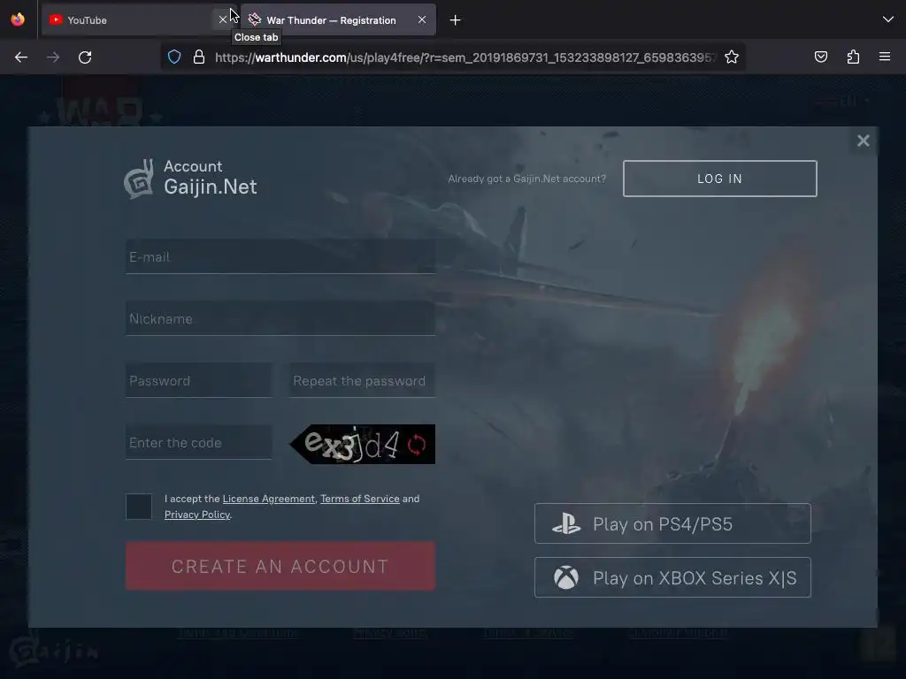Image resolution: width=906 pixels, height=679 pixels.
Task: Click the Gaijin.Net snail logo
Action: (x=139, y=179)
